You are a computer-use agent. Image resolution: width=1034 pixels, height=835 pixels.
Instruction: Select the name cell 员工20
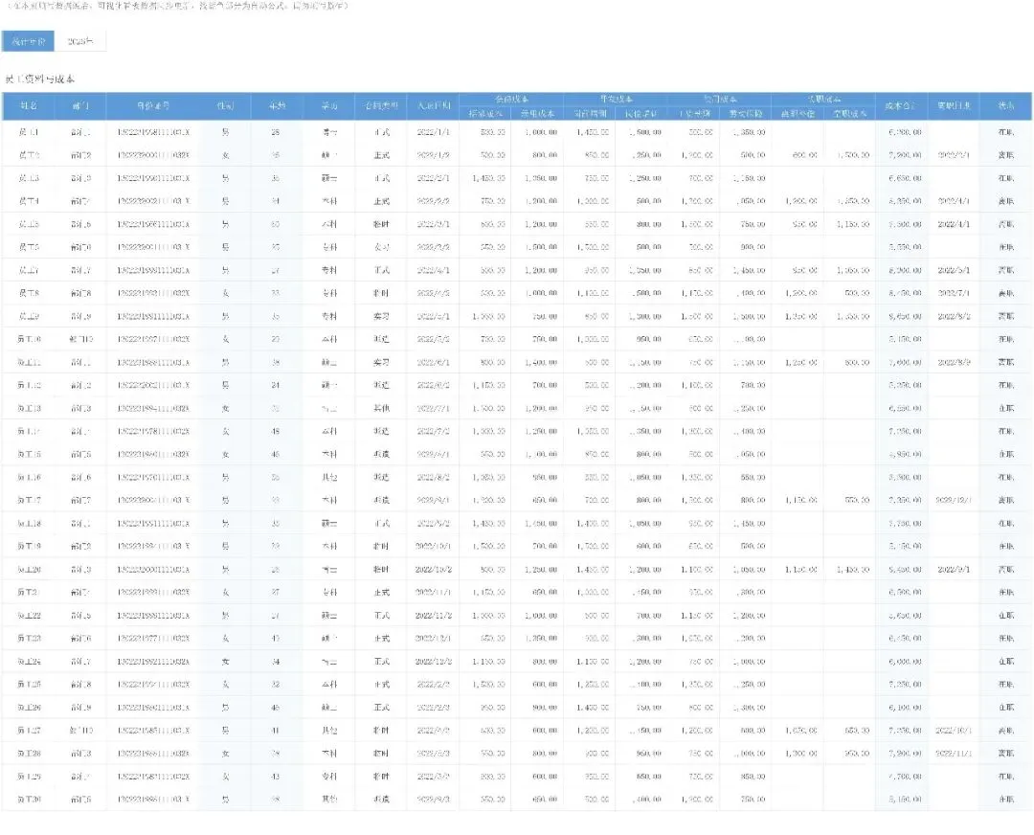click(x=29, y=569)
